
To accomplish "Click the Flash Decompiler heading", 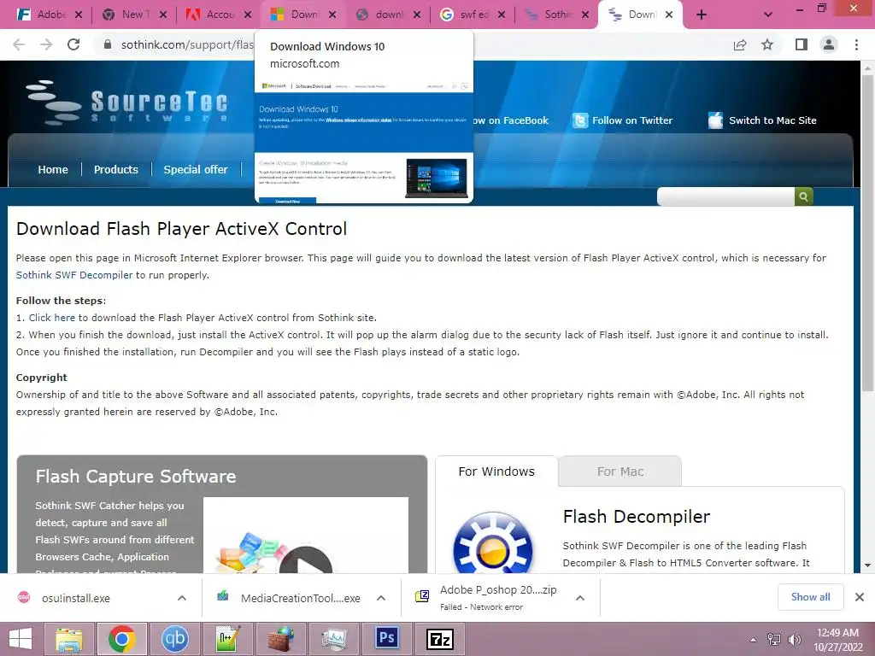I will click(x=636, y=517).
